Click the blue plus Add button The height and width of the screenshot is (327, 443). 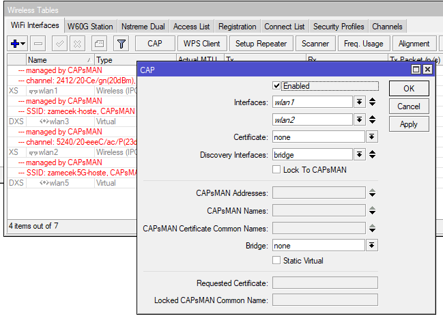pyautogui.click(x=15, y=44)
